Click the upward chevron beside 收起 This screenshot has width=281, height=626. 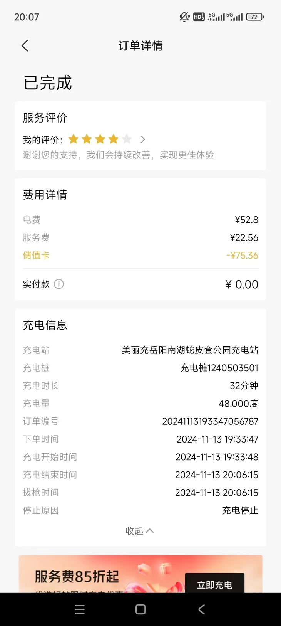pos(150,531)
